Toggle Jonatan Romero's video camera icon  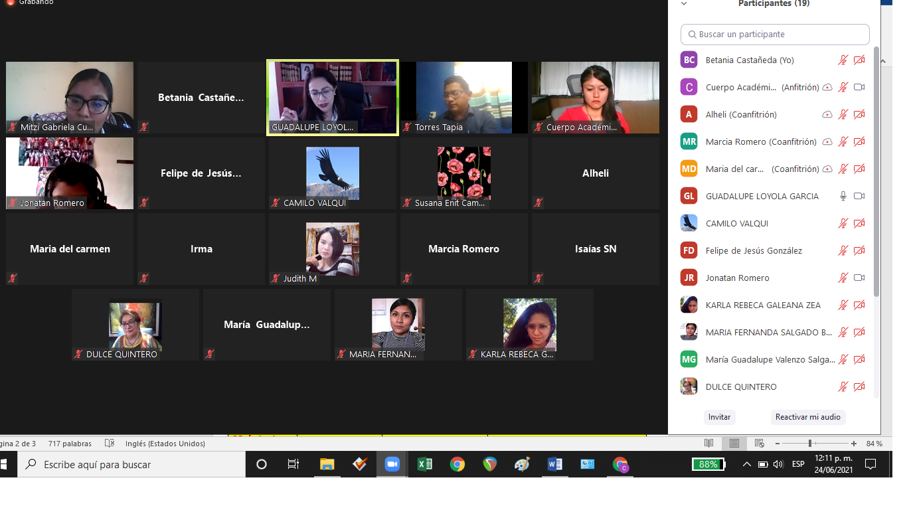click(x=859, y=278)
